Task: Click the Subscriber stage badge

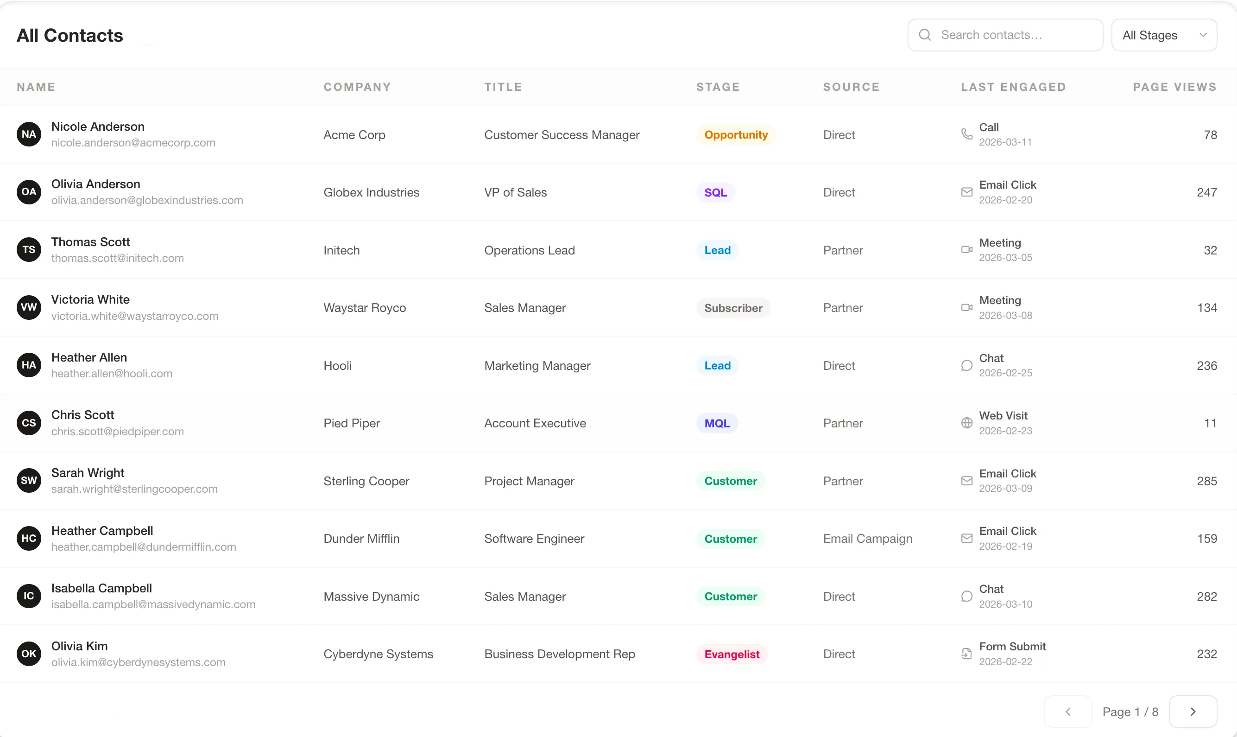Action: (733, 308)
